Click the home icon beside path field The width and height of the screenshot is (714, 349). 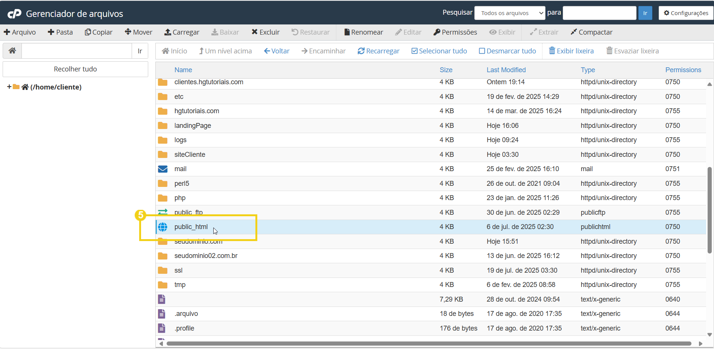12,51
